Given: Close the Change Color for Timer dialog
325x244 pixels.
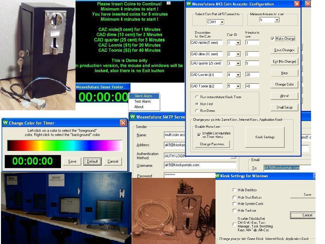Looking at the screenshot, I should [123, 123].
